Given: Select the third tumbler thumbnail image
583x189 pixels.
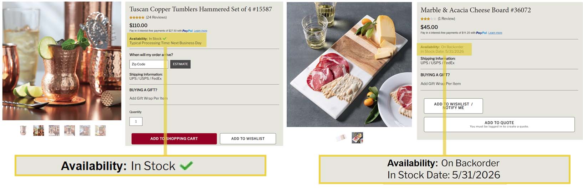Looking at the screenshot, I should [x=54, y=131].
